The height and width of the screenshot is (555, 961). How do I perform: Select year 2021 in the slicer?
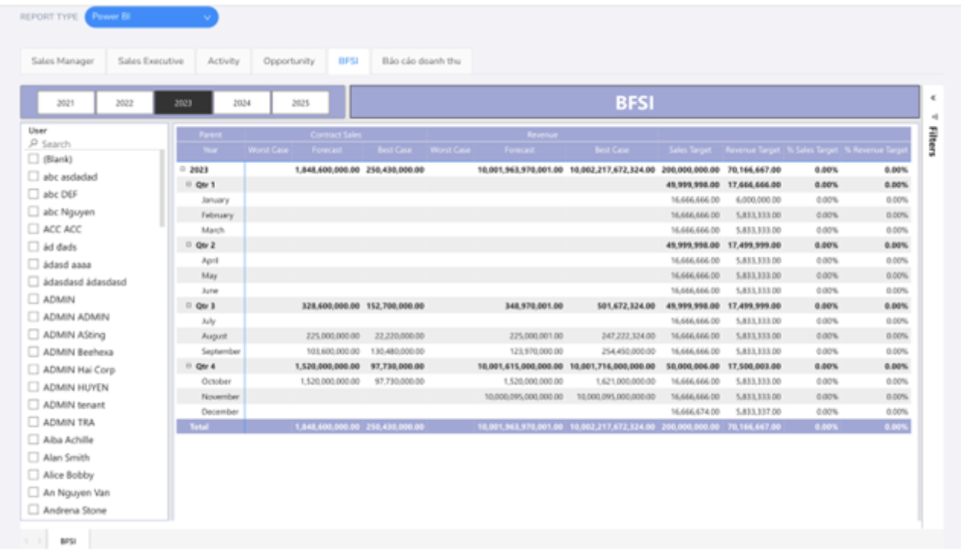pos(66,103)
